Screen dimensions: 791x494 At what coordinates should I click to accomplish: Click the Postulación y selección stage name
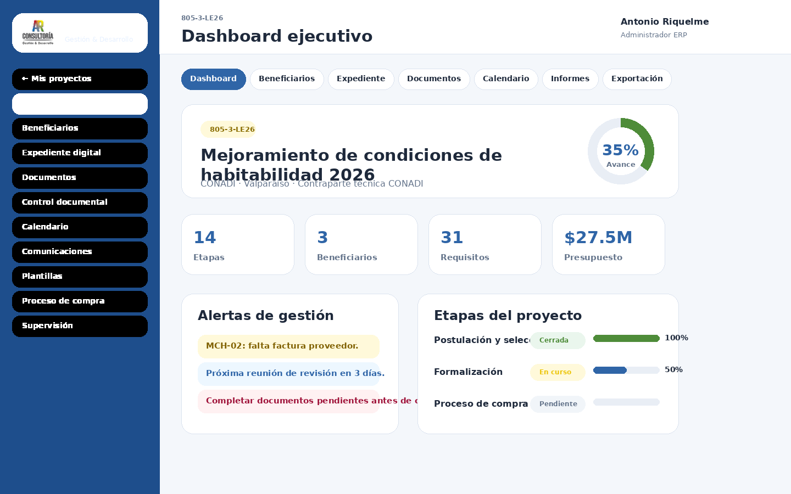click(x=482, y=340)
